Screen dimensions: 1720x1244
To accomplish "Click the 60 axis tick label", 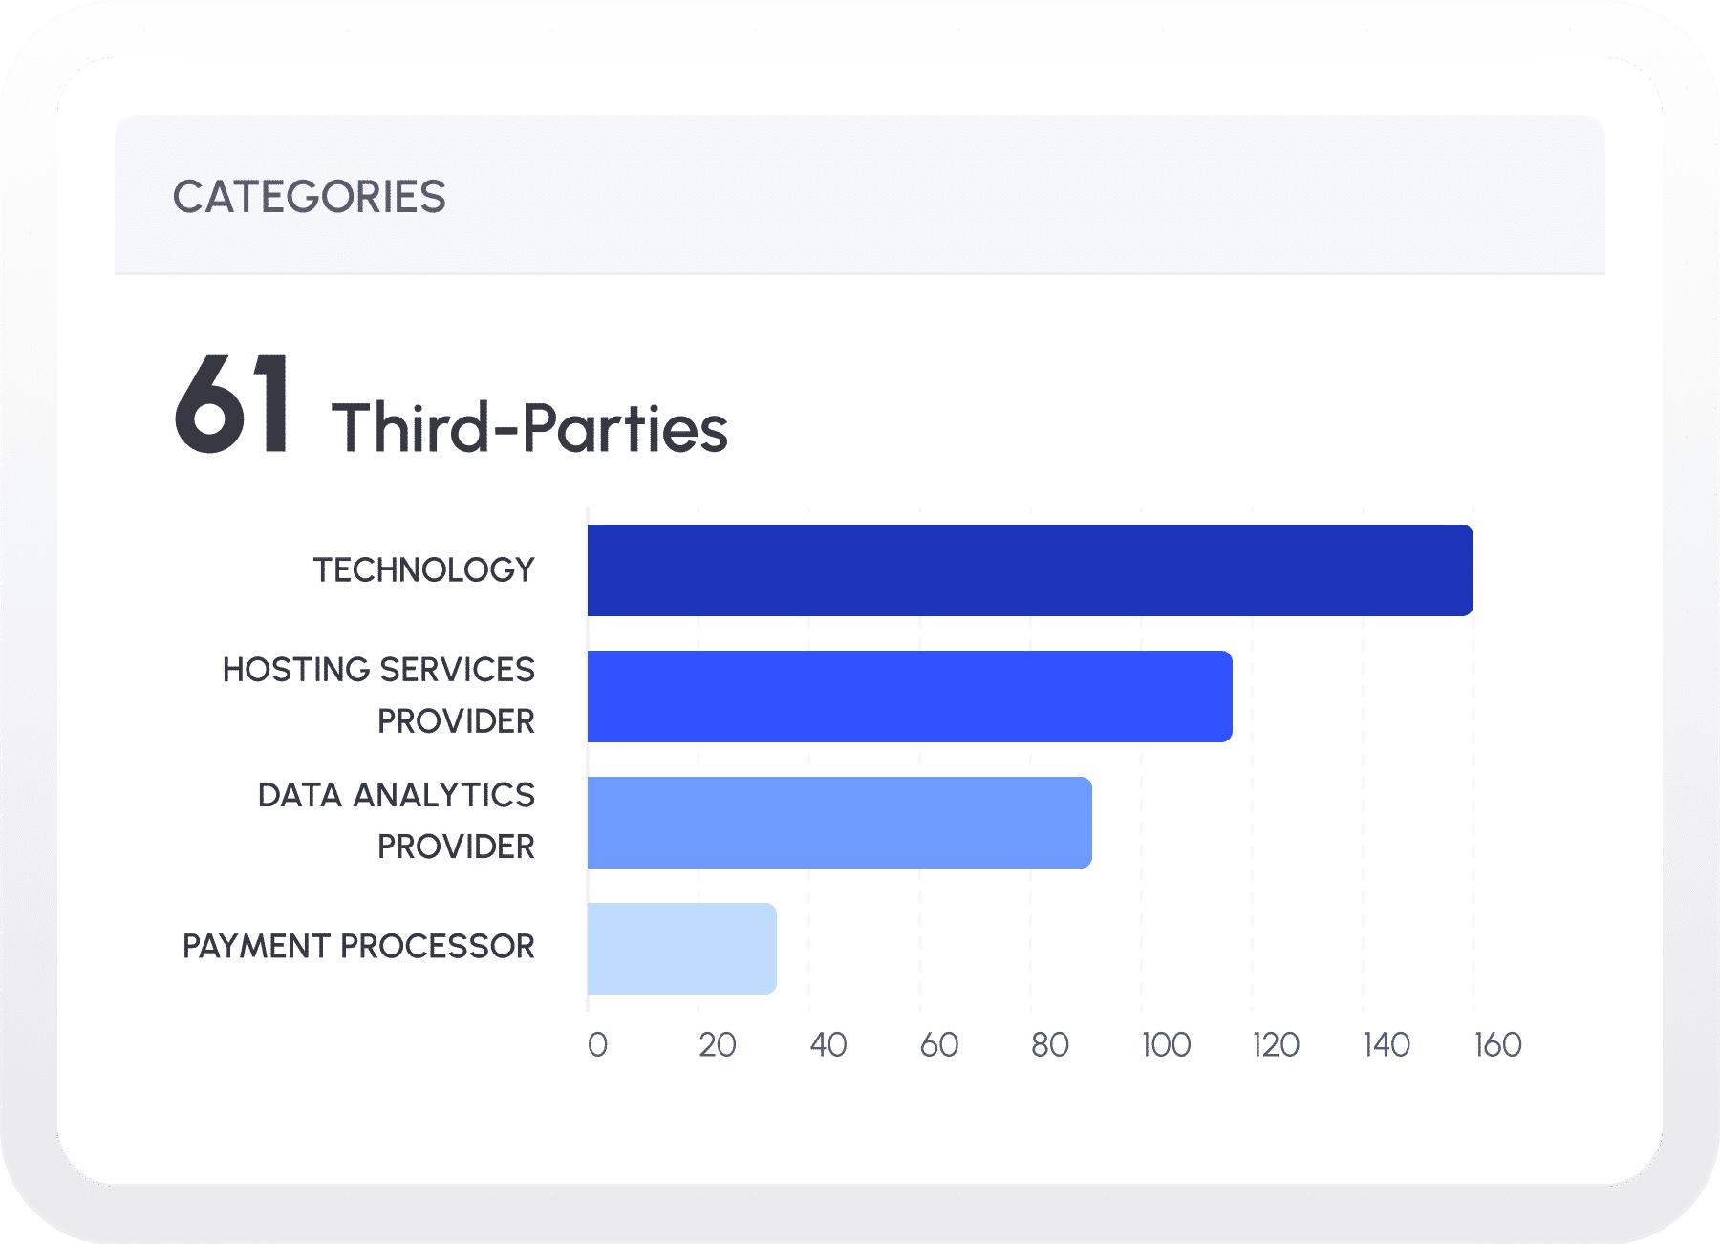I will click(x=938, y=1045).
